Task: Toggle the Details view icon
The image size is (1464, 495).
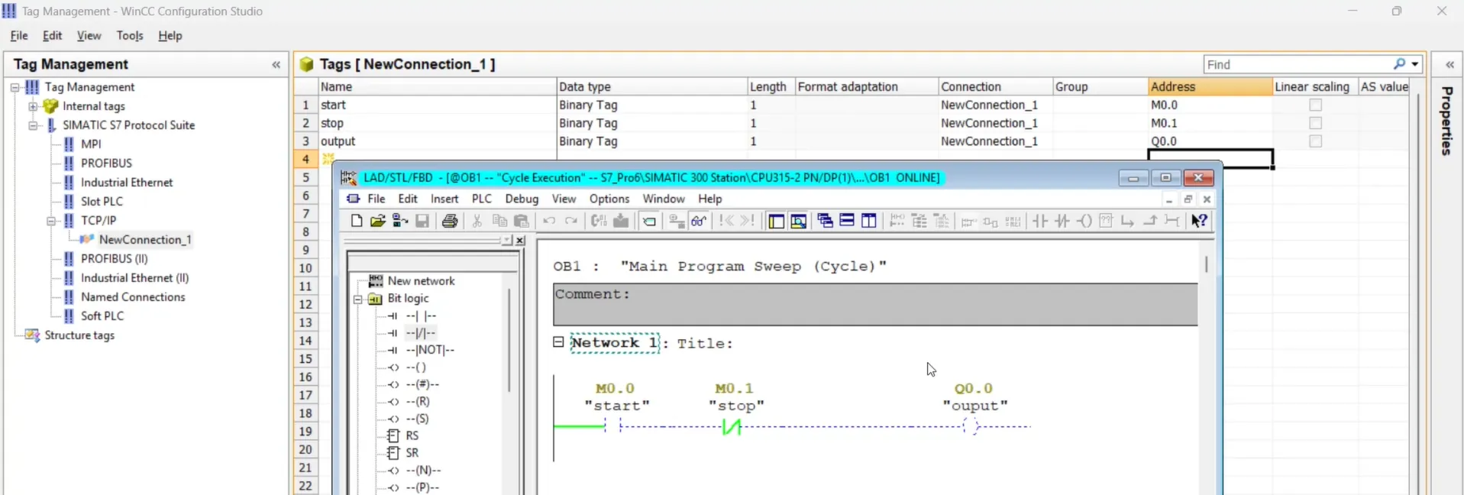Action: click(799, 221)
